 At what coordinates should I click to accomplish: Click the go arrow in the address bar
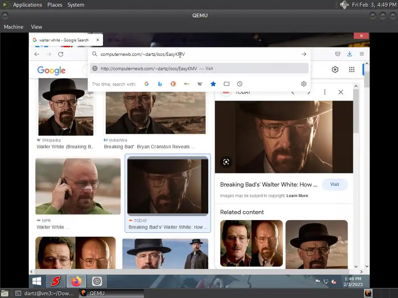click(x=304, y=54)
